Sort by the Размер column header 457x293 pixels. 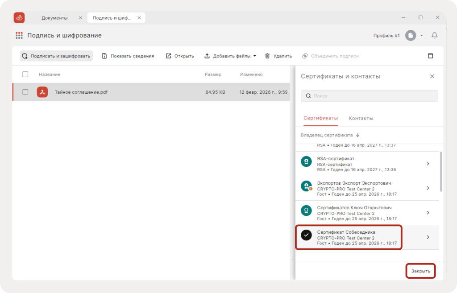click(213, 74)
